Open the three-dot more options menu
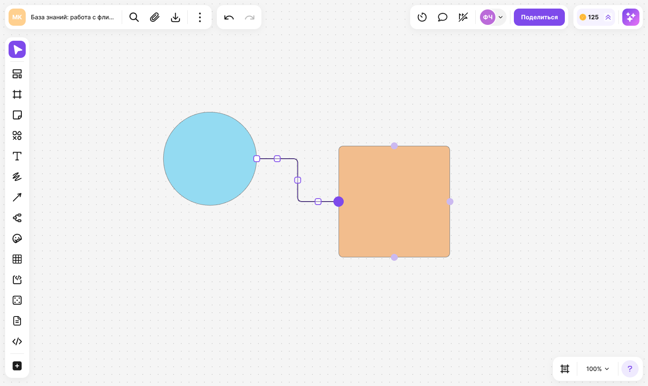This screenshot has height=386, width=648. pyautogui.click(x=200, y=17)
